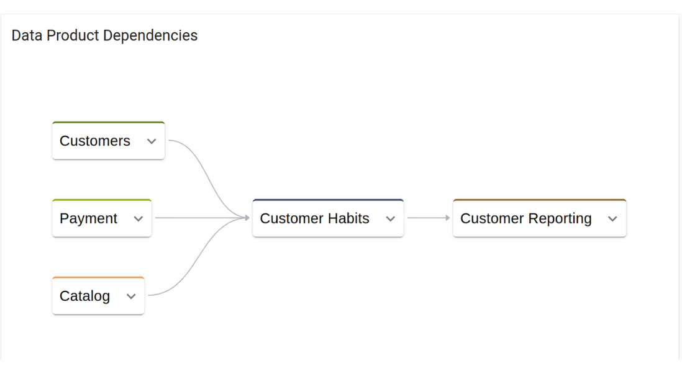This screenshot has width=682, height=387.
Task: Click the orange top border of Catalog
Action: coord(98,278)
